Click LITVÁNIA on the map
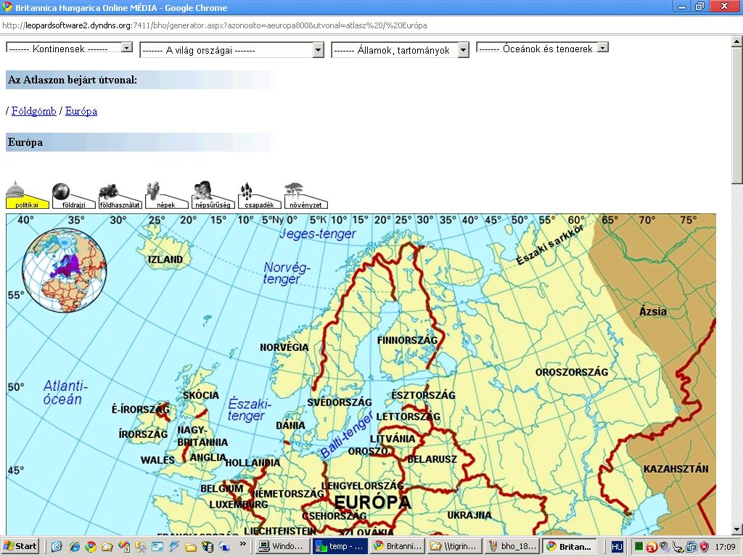 (393, 439)
